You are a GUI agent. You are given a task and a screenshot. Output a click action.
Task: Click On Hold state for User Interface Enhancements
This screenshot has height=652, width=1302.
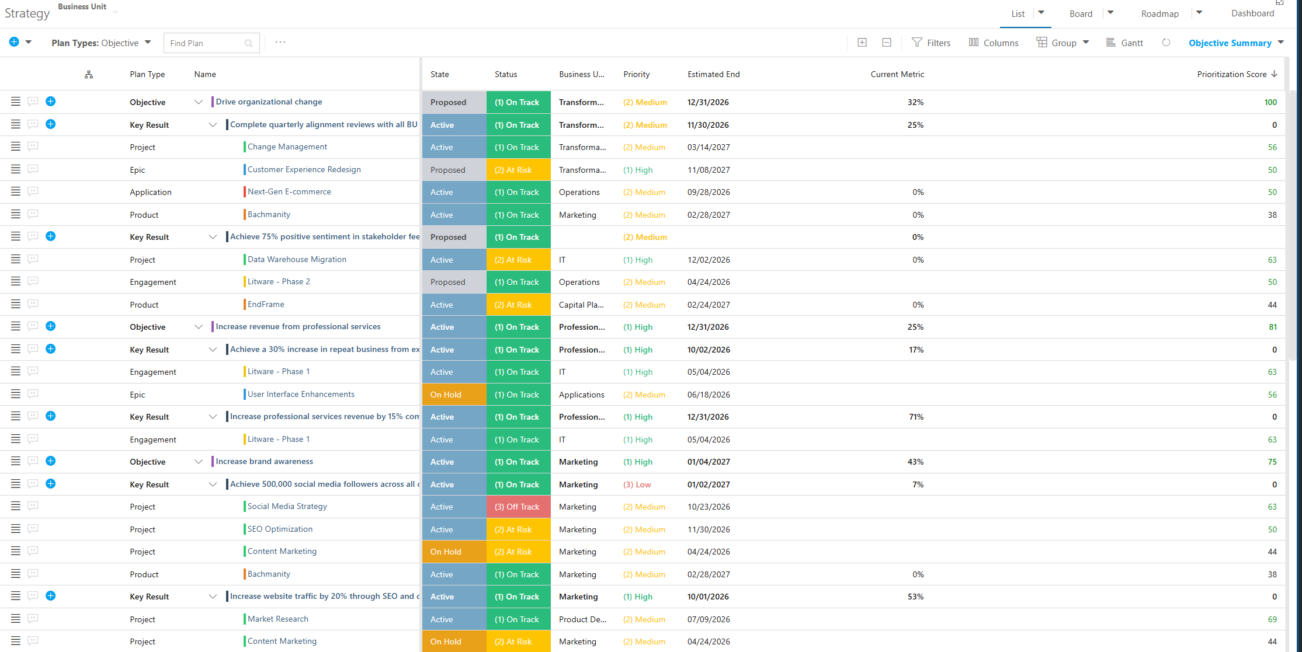click(454, 395)
